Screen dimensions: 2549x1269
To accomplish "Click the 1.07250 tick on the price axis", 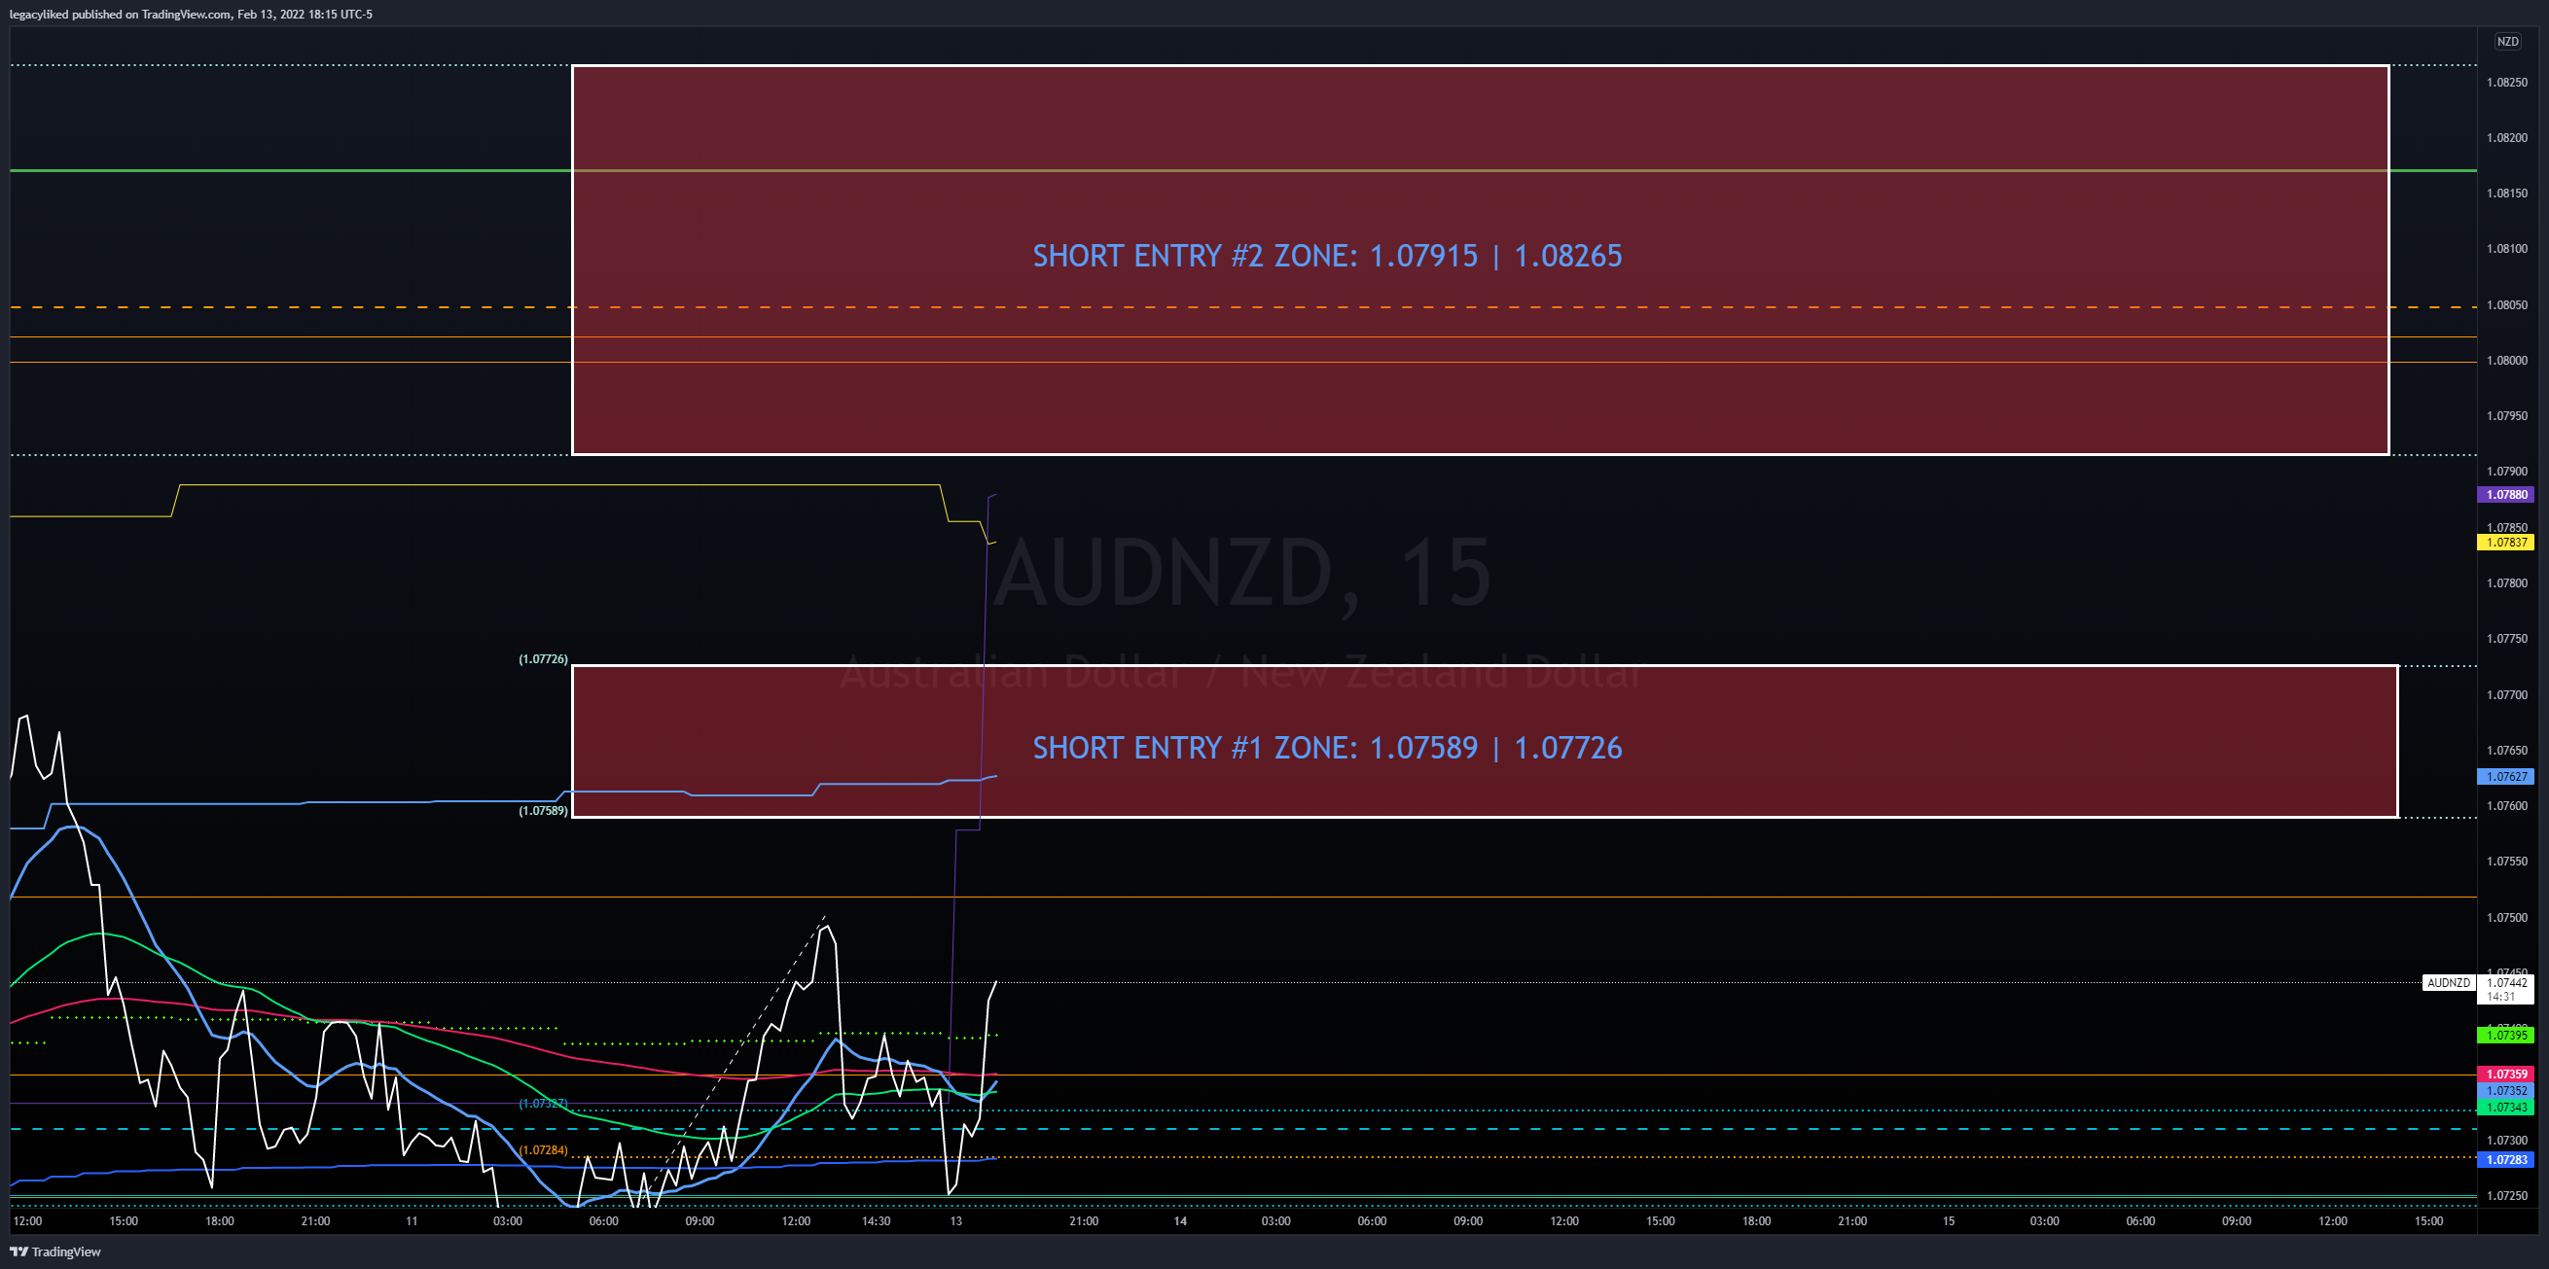I will click(2506, 1196).
